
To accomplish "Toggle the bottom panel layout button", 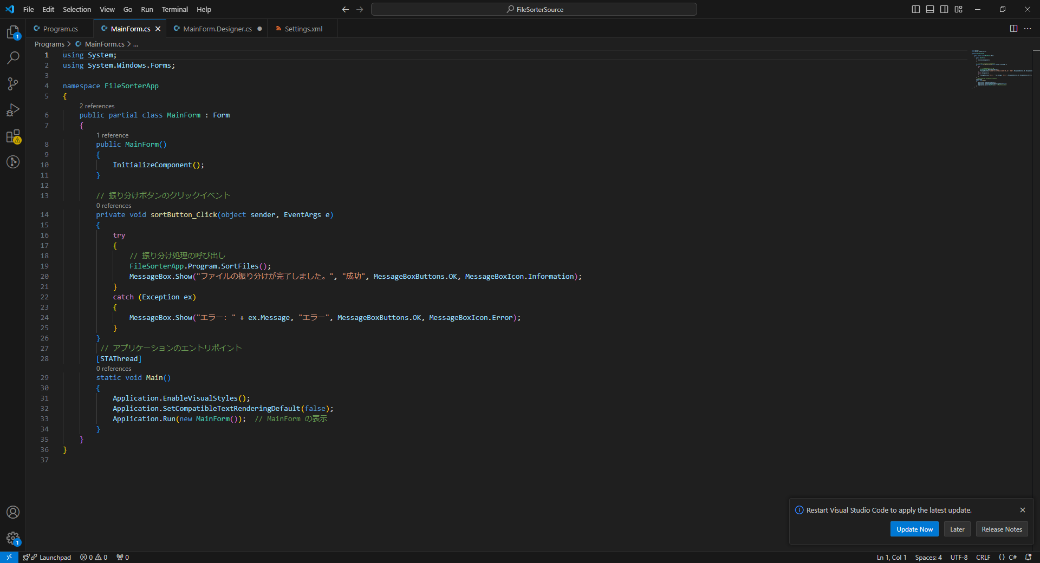I will (x=930, y=9).
